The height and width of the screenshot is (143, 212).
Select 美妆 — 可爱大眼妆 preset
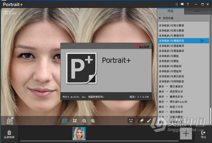[183, 117]
